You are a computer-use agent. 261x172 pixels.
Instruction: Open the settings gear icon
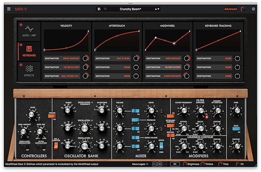253,9
